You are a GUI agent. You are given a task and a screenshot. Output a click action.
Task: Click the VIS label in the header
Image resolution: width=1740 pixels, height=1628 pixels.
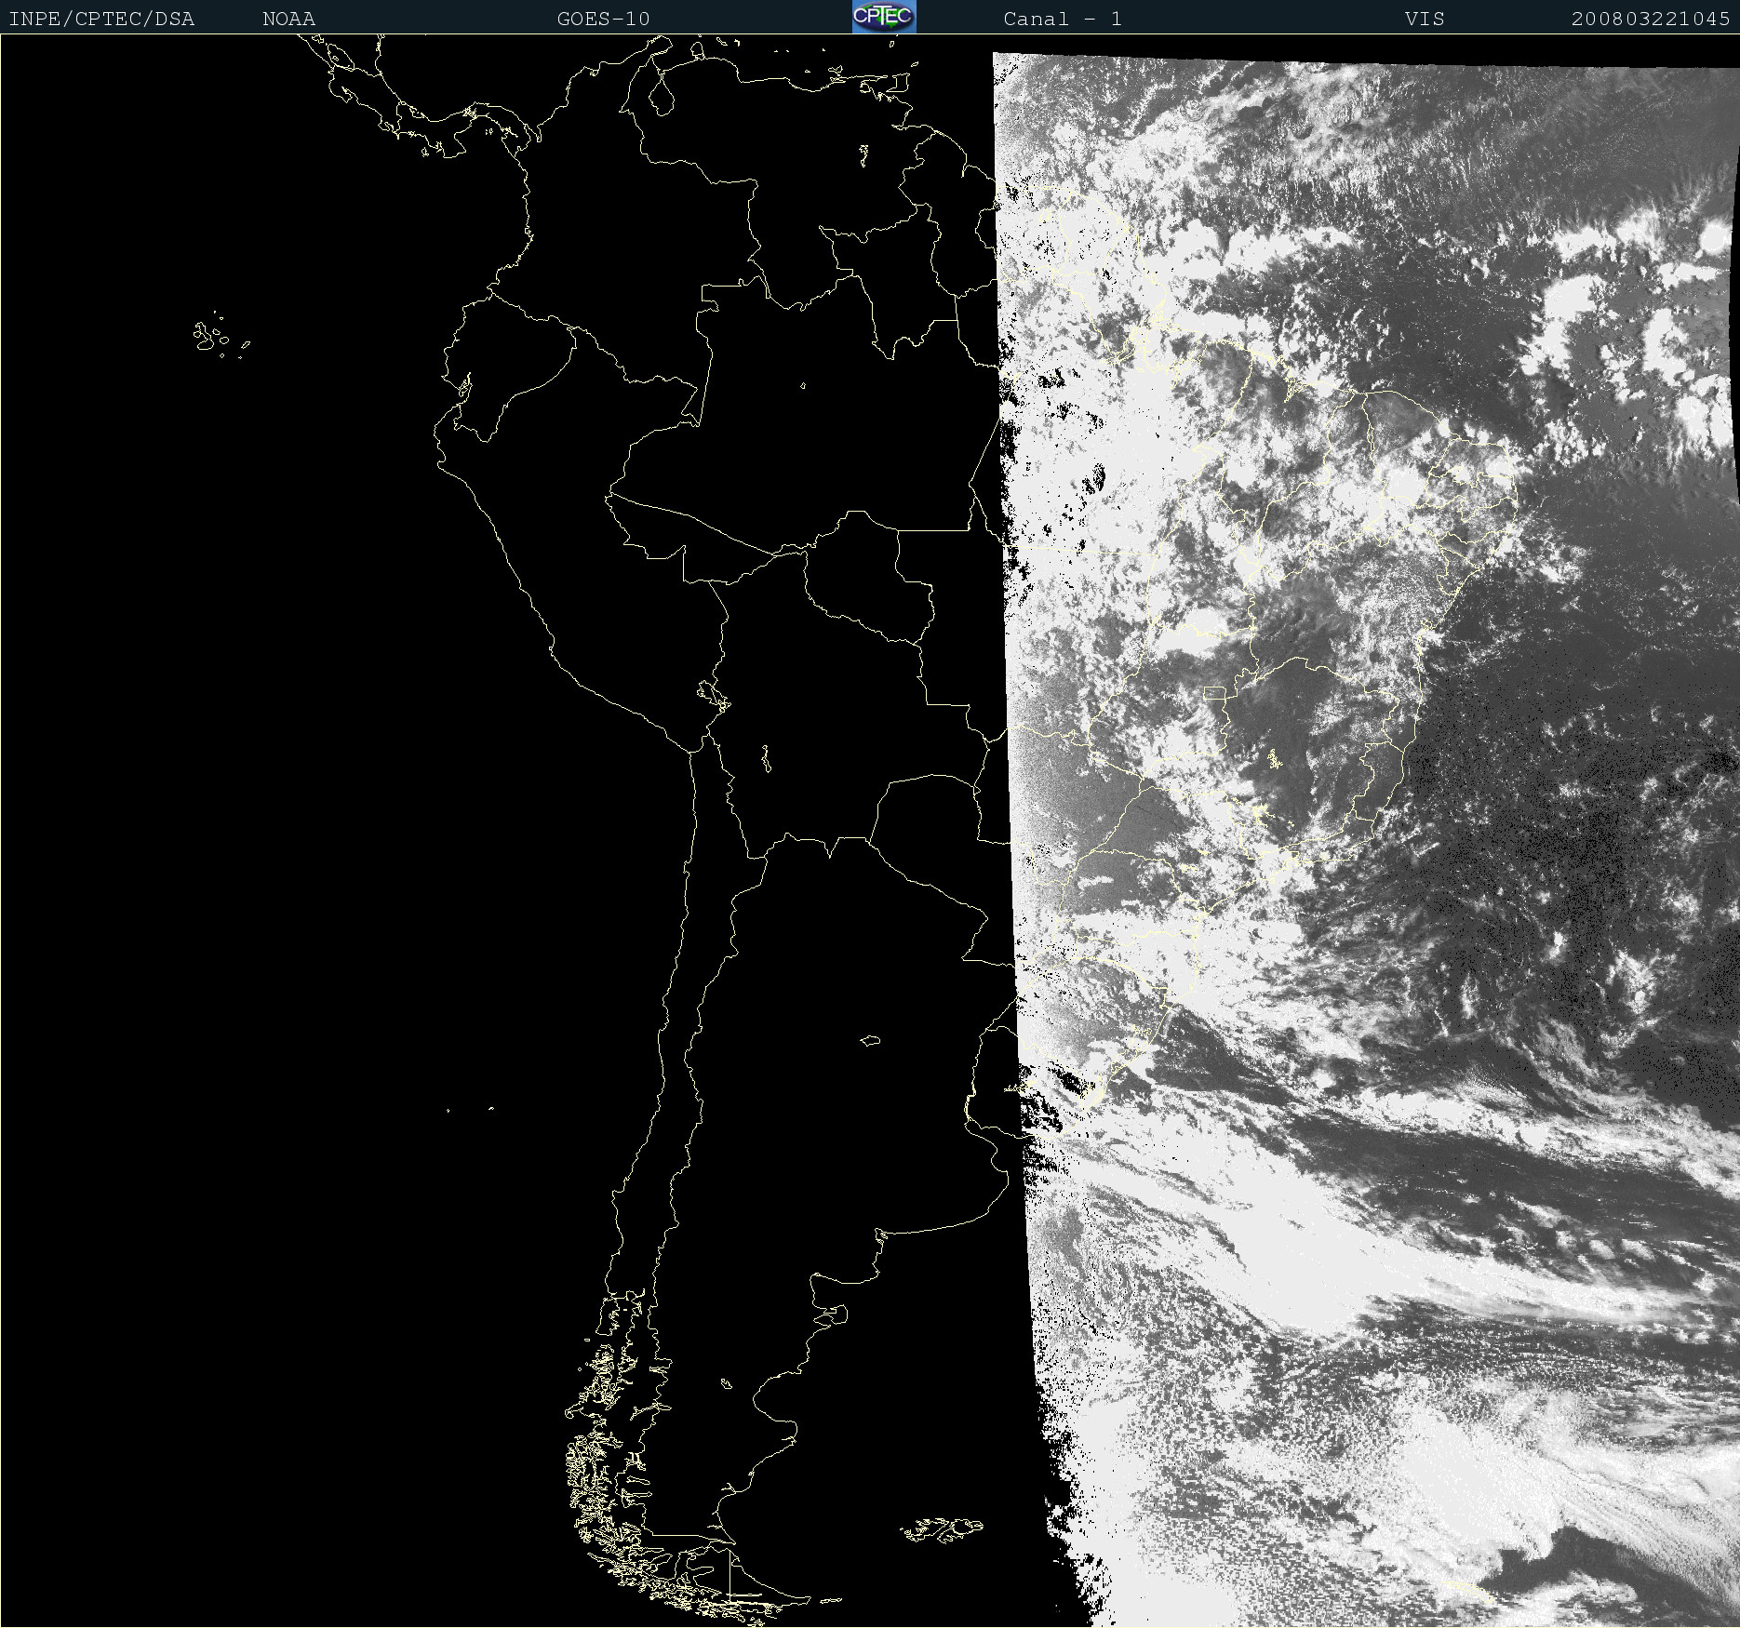pos(1425,19)
